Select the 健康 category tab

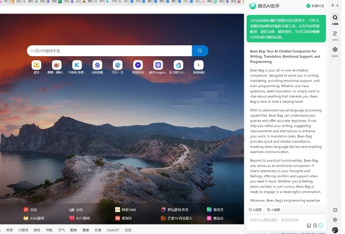point(86,230)
